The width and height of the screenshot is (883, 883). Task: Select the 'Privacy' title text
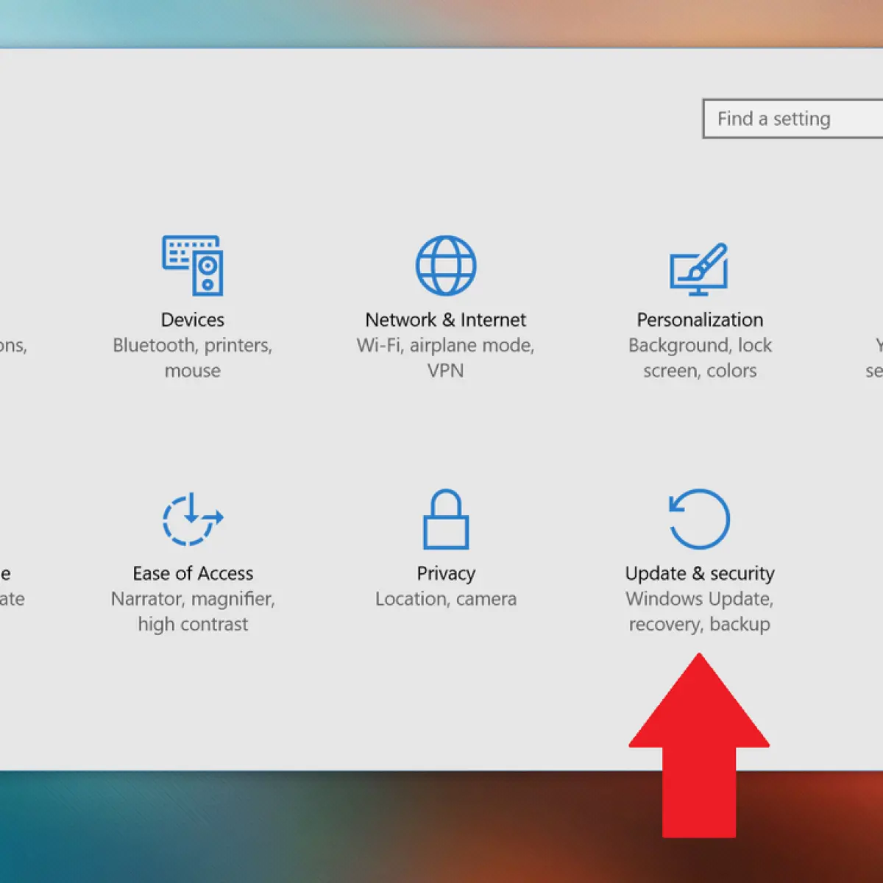[x=446, y=573]
